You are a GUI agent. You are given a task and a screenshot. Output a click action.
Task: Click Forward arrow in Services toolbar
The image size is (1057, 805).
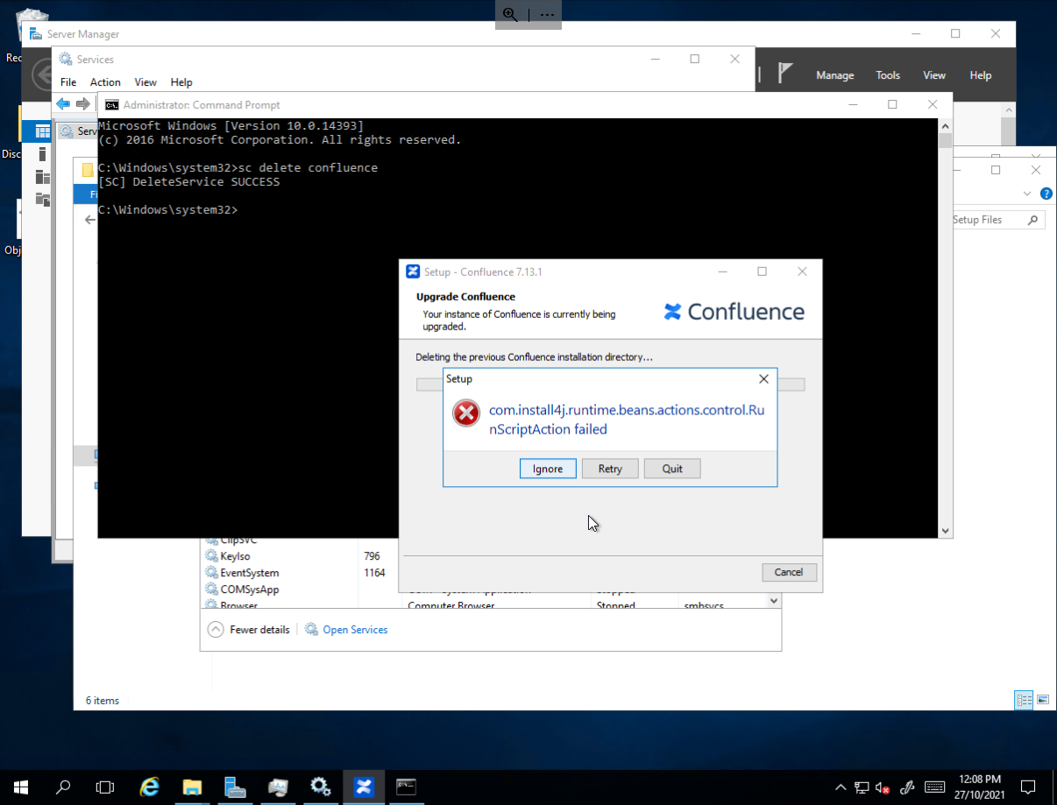tap(83, 104)
